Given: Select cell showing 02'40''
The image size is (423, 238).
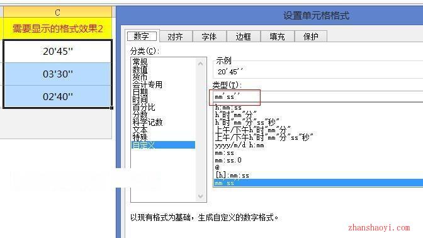Looking at the screenshot, I should 58,96.
